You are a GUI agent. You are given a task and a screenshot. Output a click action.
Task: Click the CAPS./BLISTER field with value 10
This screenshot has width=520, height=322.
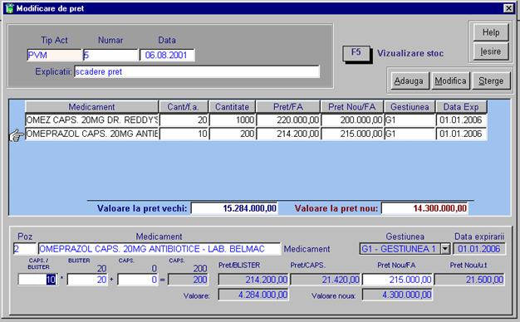click(x=38, y=280)
